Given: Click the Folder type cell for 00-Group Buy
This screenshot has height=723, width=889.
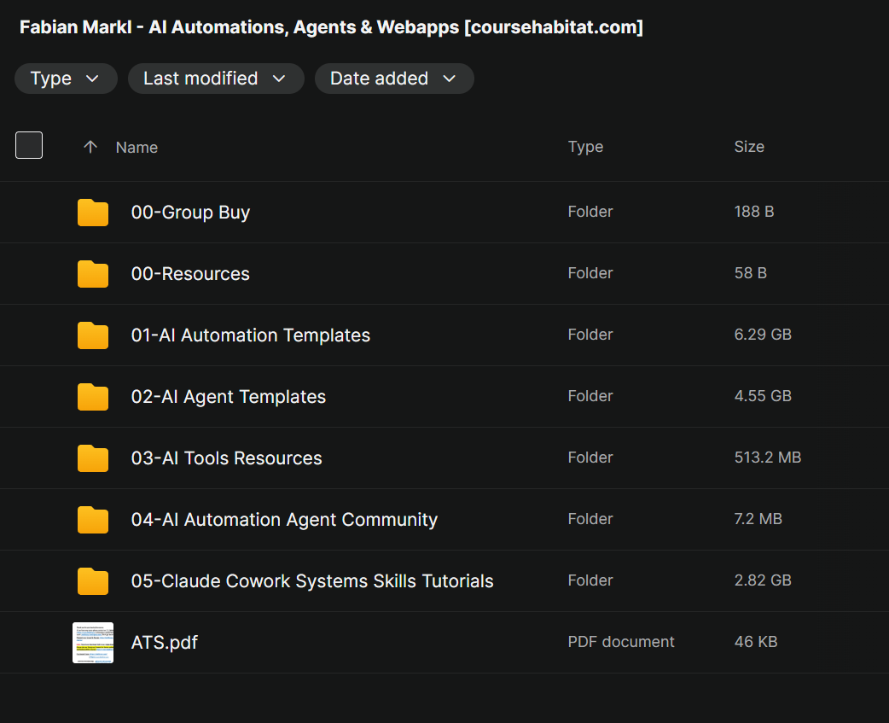Looking at the screenshot, I should tap(590, 212).
